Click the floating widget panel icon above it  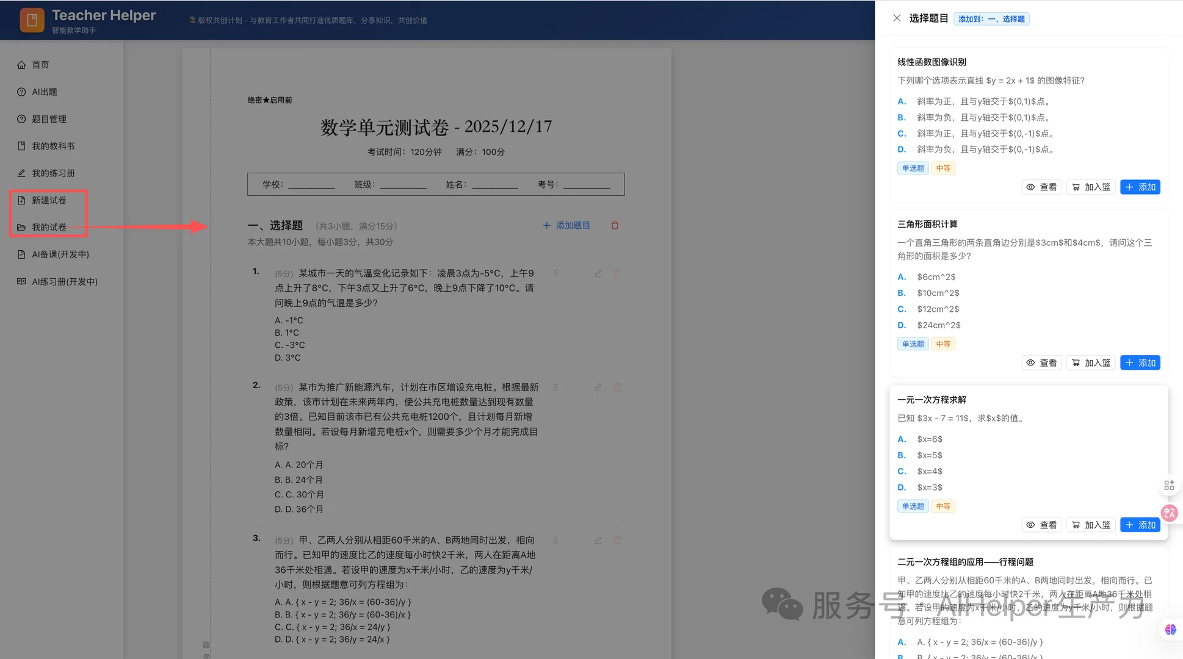(1169, 485)
